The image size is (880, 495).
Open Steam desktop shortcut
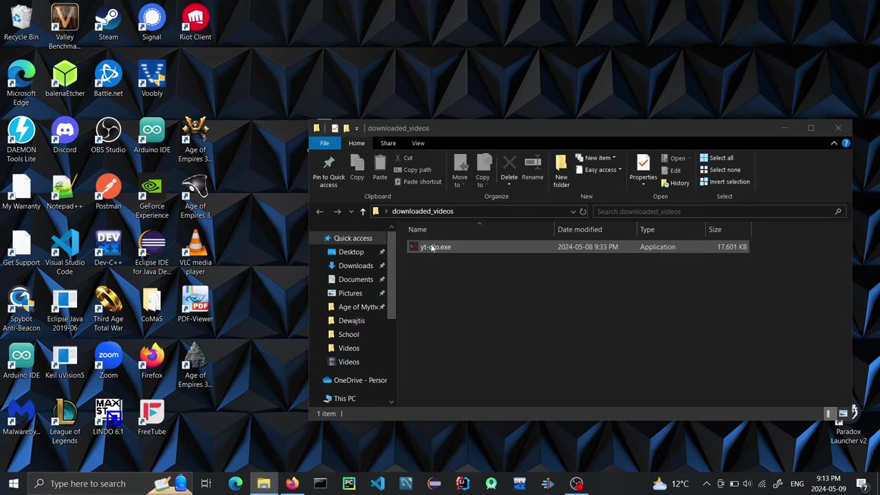coord(108,24)
